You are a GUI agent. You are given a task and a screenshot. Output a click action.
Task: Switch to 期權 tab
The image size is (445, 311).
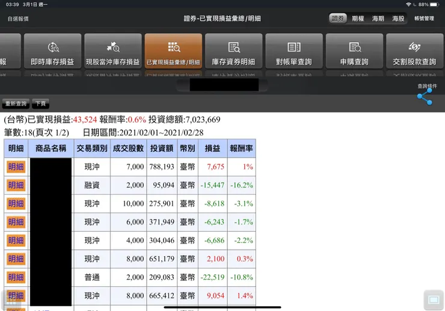[x=358, y=19]
